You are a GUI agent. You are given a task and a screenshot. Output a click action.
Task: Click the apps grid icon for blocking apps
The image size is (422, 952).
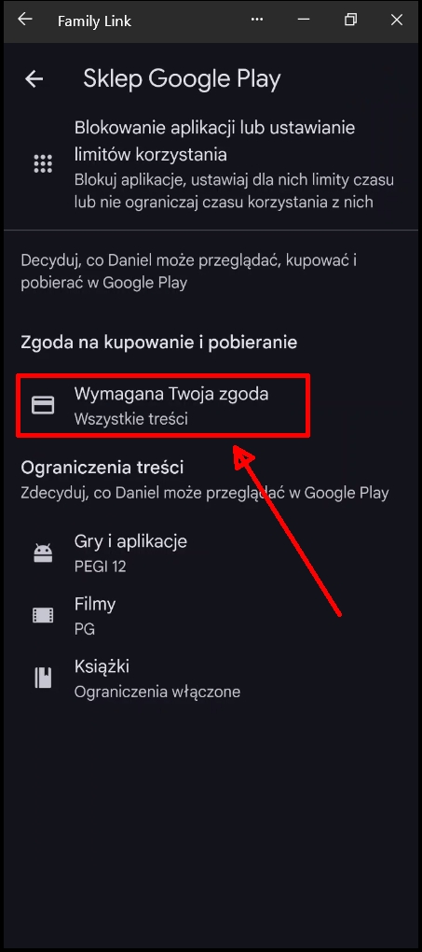[x=43, y=164]
